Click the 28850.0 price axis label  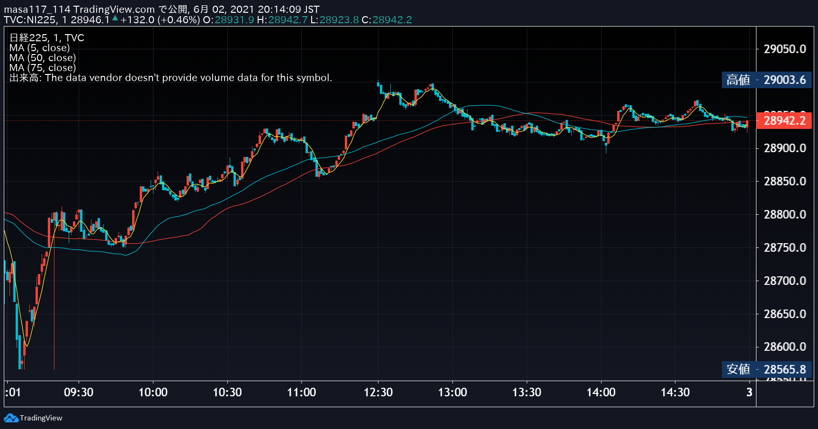pyautogui.click(x=785, y=181)
